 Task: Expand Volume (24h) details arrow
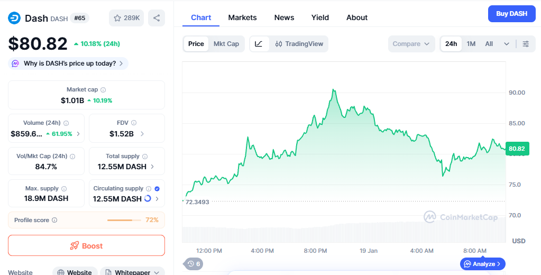pos(78,134)
